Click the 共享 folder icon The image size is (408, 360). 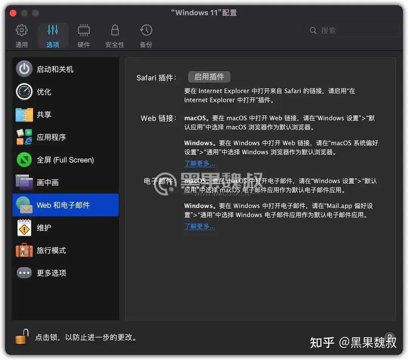click(24, 114)
